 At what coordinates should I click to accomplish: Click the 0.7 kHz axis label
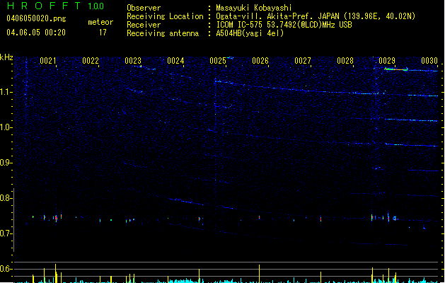pyautogui.click(x=6, y=233)
